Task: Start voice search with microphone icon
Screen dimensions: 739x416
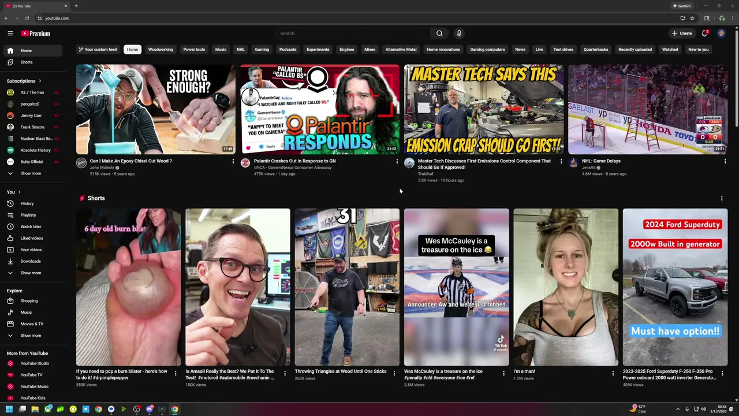Action: tap(459, 34)
